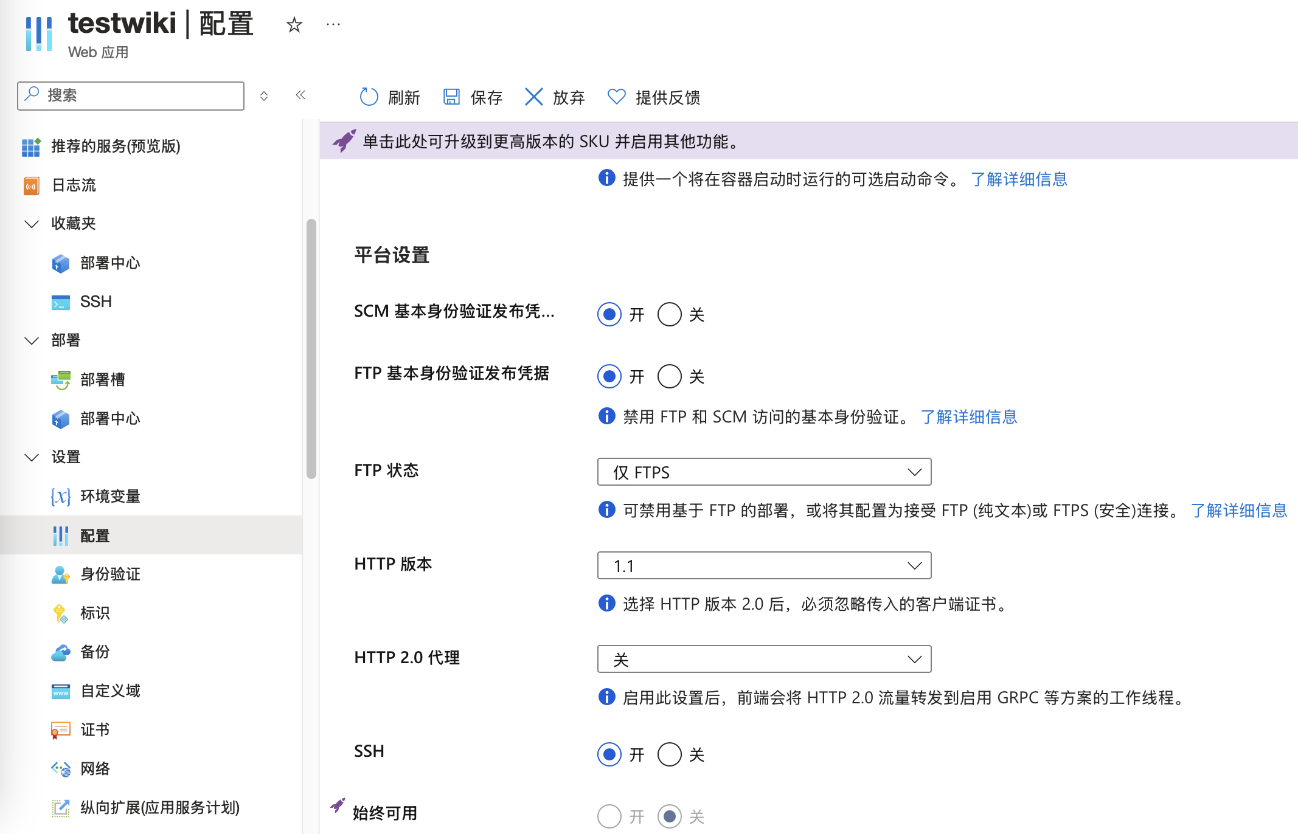This screenshot has height=834, width=1298.
Task: Collapse the sidebar with the double chevron
Action: pos(300,95)
